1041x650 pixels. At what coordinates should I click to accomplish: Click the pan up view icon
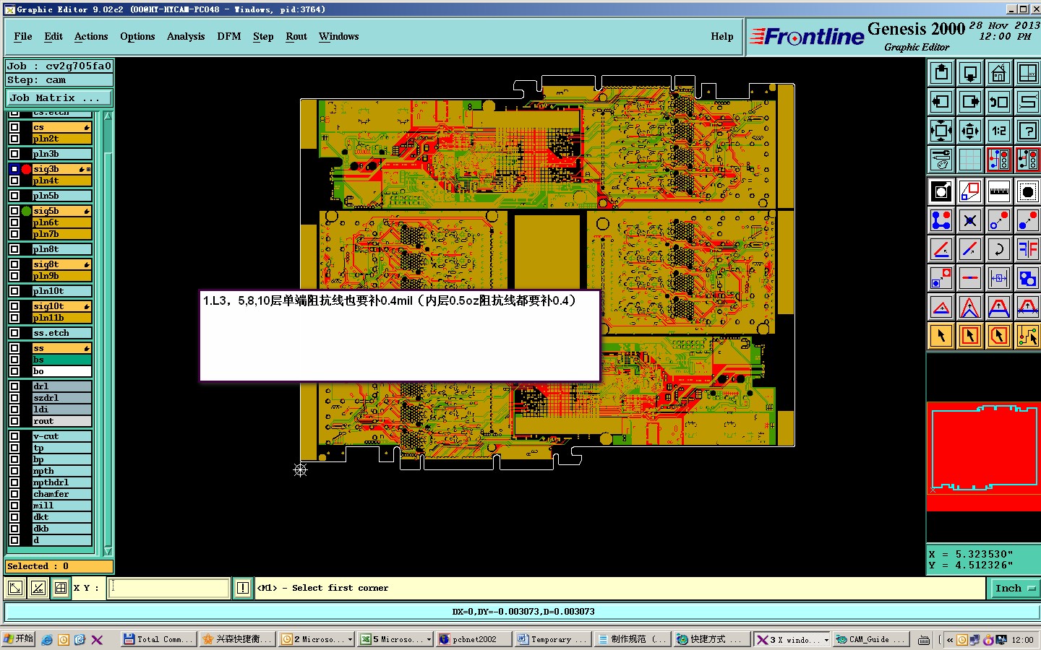pos(941,73)
